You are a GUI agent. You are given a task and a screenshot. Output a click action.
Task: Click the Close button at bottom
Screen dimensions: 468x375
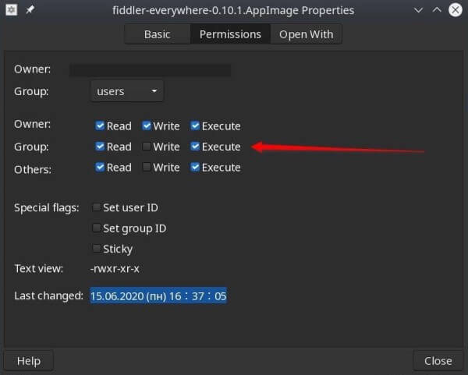(x=438, y=361)
